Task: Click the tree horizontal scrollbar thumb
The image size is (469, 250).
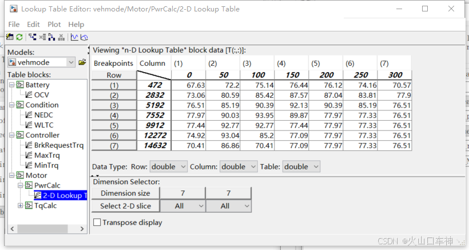Action: click(x=42, y=229)
